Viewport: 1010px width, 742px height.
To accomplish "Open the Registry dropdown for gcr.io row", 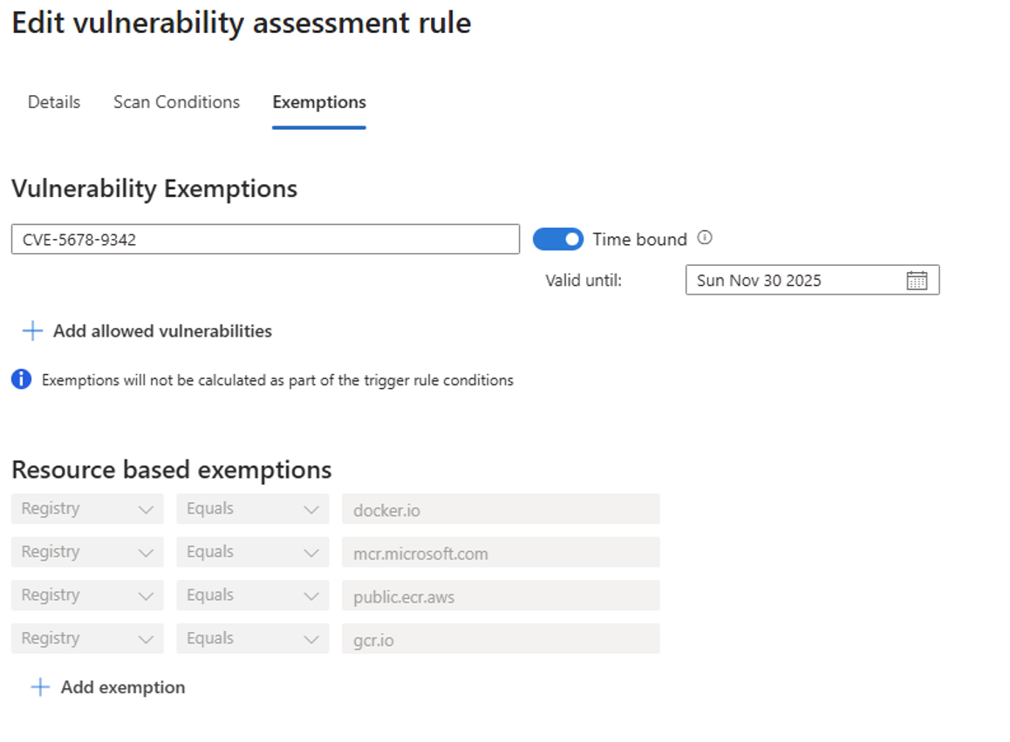I will coord(87,639).
